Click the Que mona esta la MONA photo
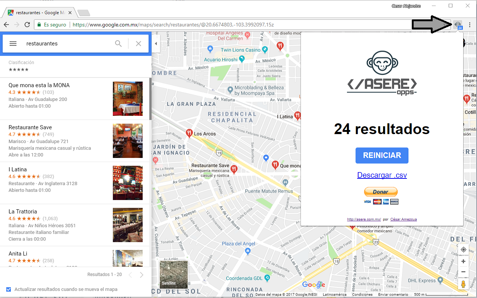This screenshot has height=298, width=477. coord(128,99)
